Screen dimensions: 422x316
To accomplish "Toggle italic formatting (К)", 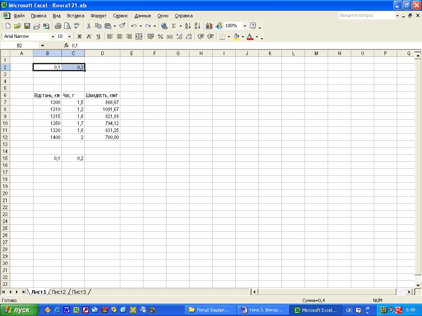I will [89, 37].
